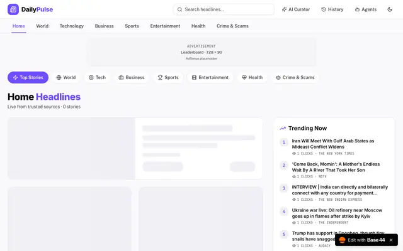
Task: Click 'Live from trusted sources · 0 stories'
Action: tap(44, 107)
